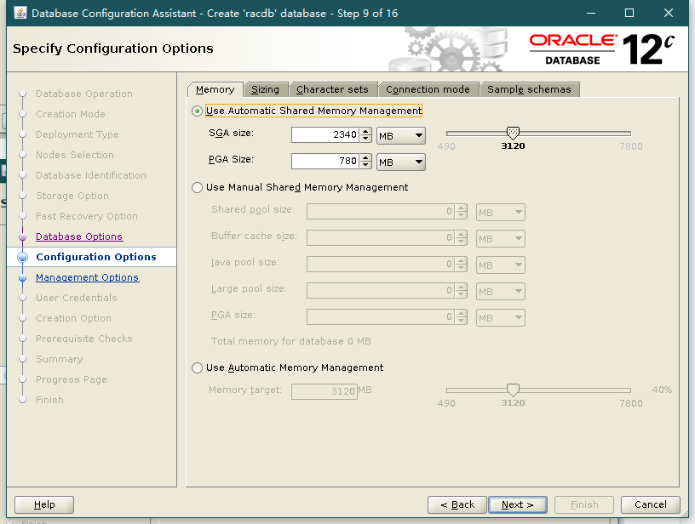Select Use Manual Shared Memory Management
Screen dimensions: 695x524
[198, 187]
